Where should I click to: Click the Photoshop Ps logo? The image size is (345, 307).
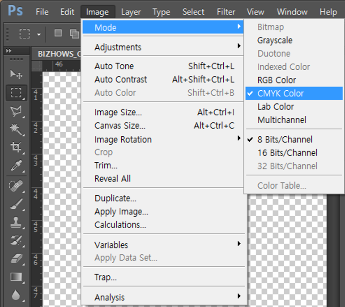pyautogui.click(x=15, y=11)
